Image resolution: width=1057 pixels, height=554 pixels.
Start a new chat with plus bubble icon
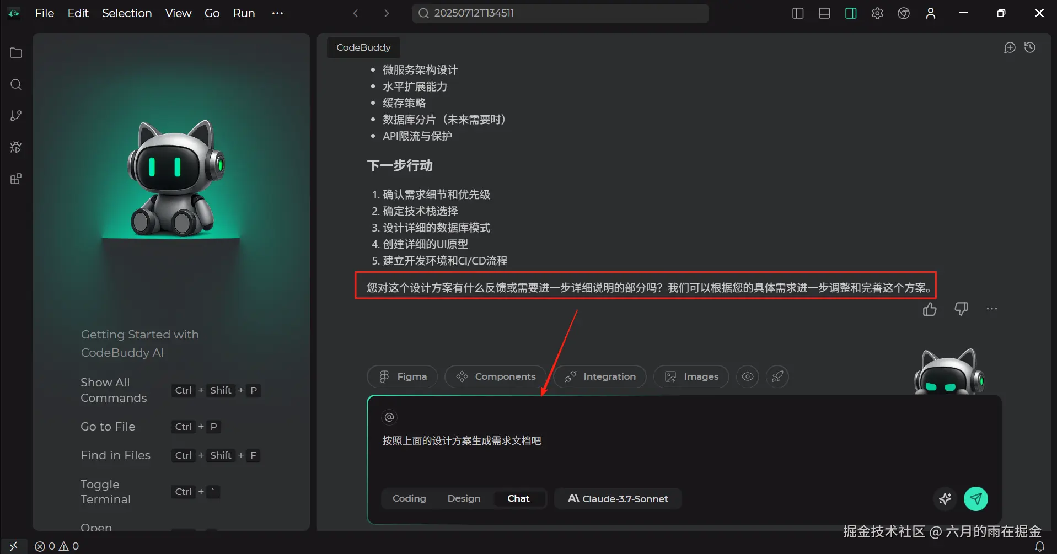tap(1010, 47)
